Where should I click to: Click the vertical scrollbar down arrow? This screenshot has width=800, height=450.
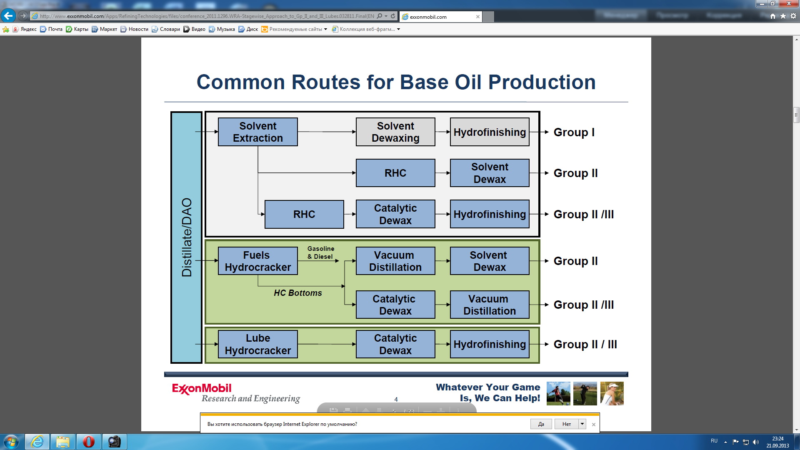coord(796,430)
